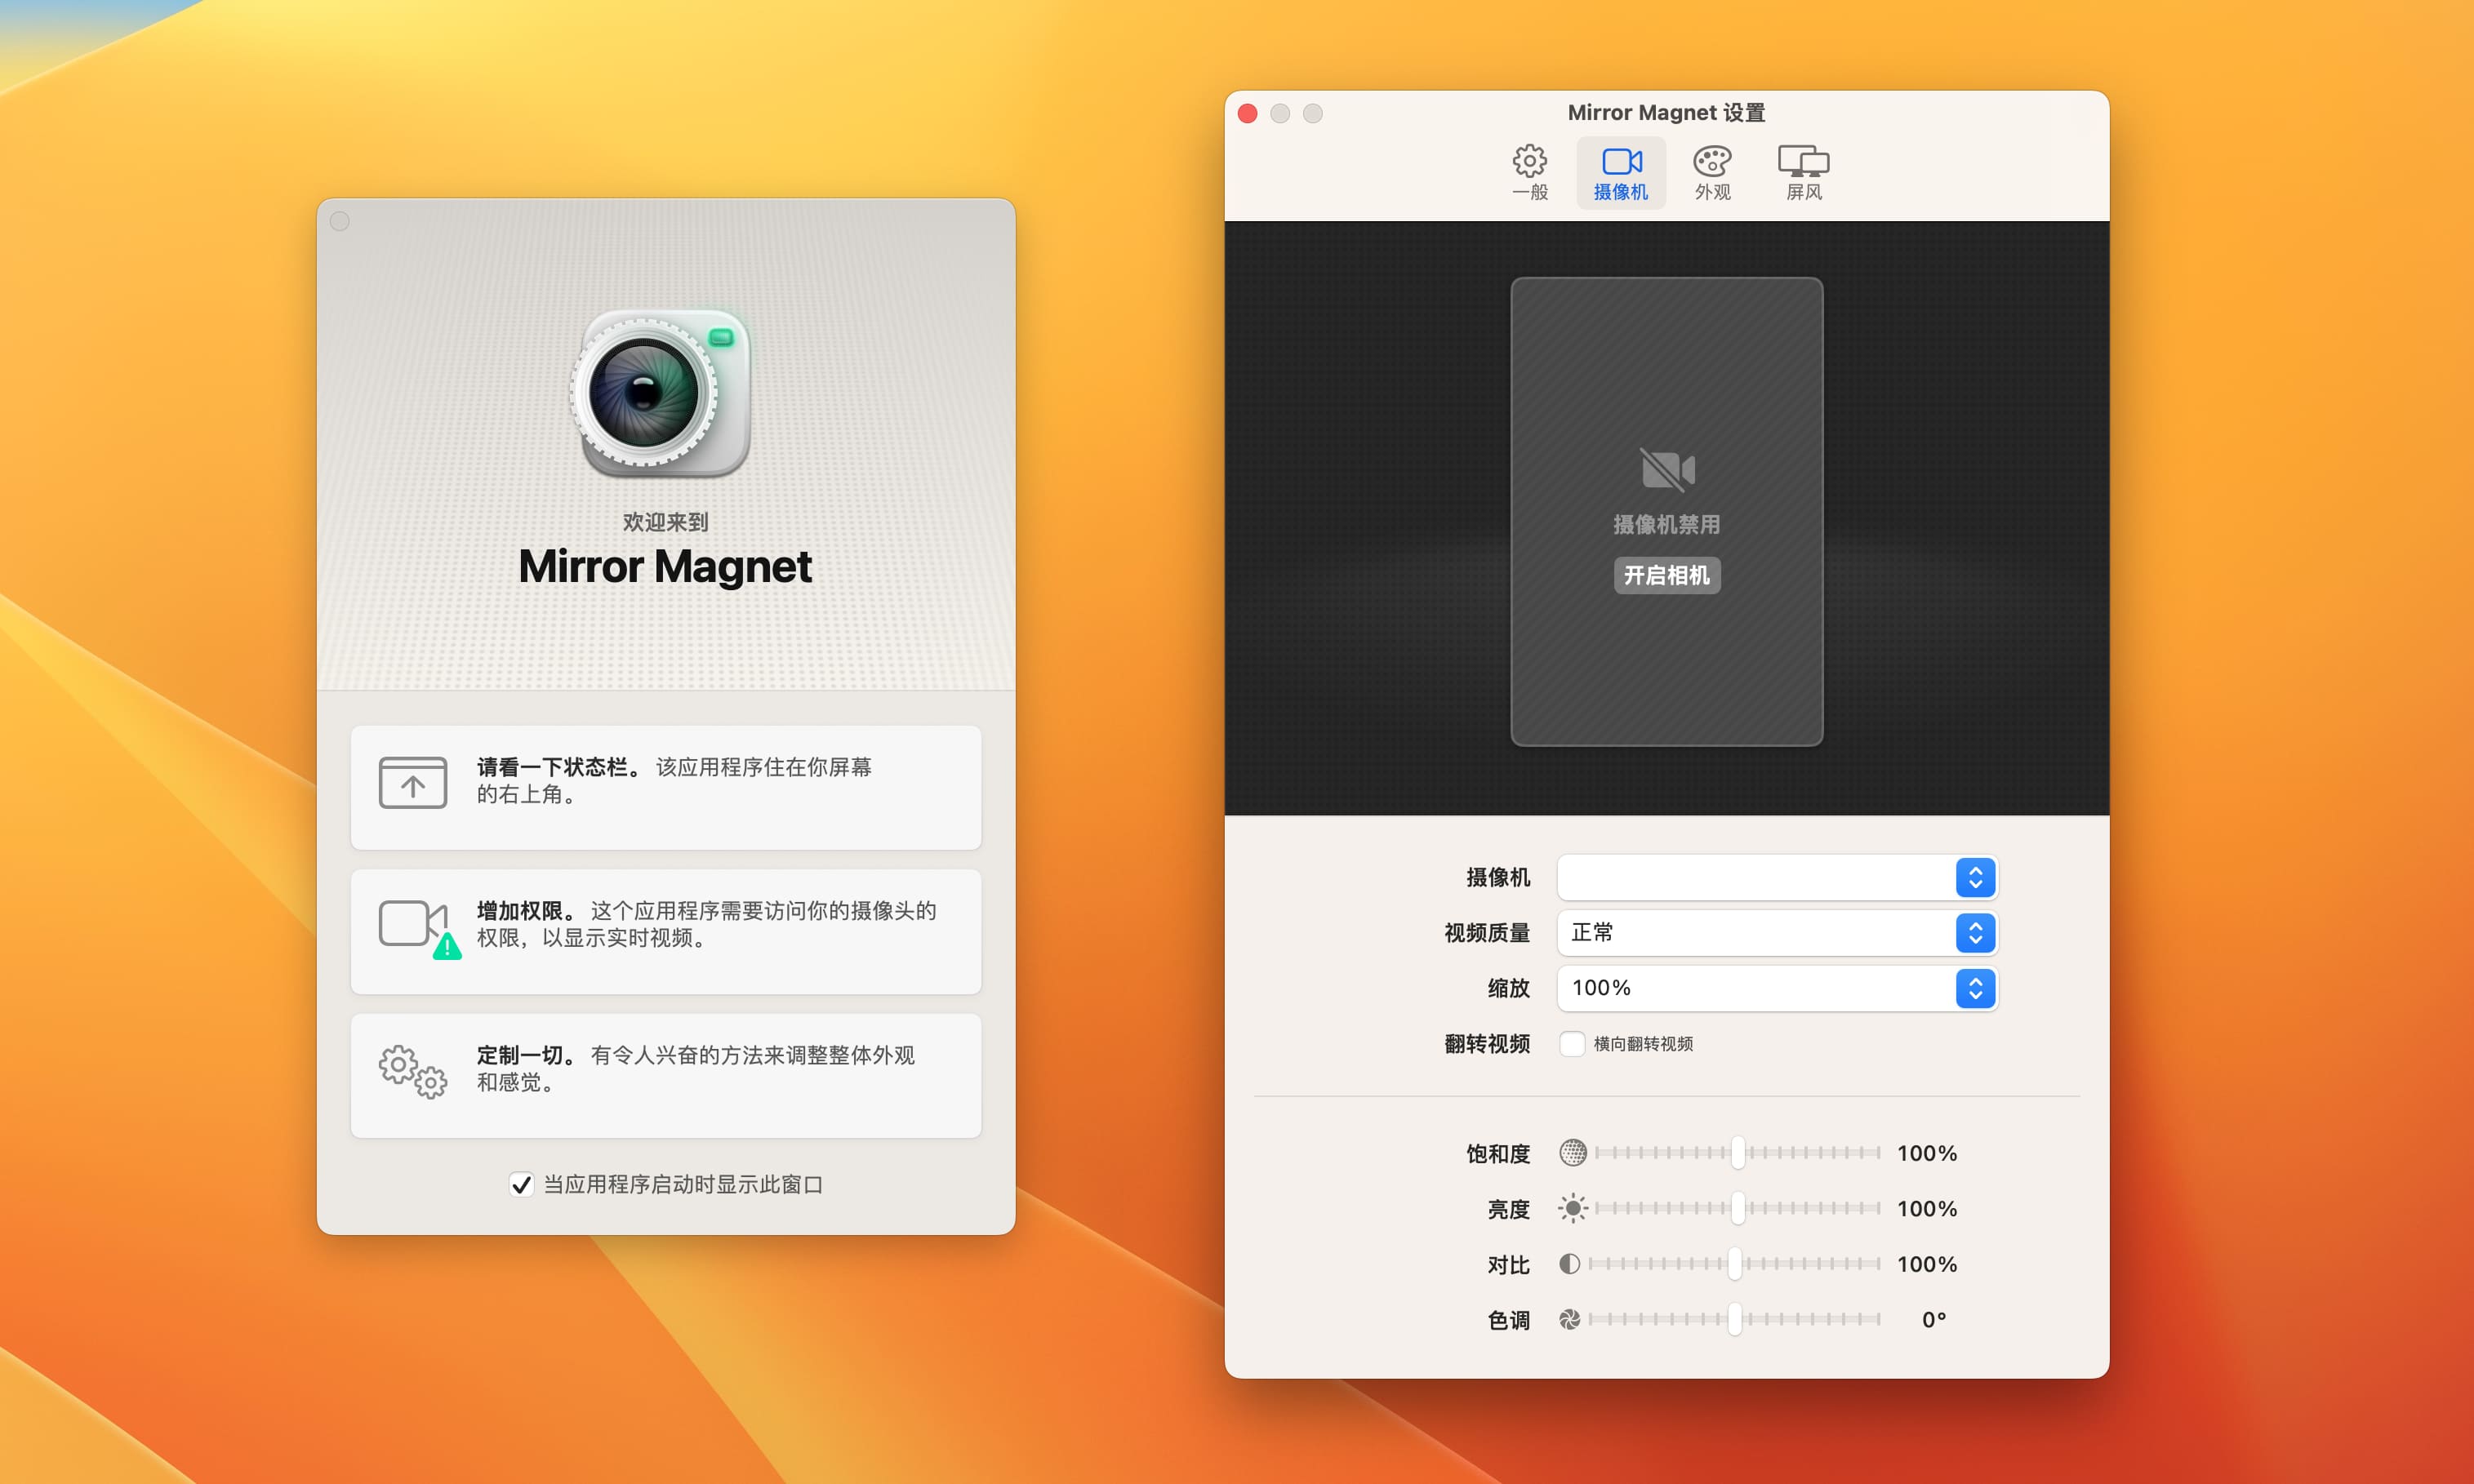This screenshot has width=2474, height=1484.
Task: Click the camera warning icon by 增加权限
Action: (419, 929)
